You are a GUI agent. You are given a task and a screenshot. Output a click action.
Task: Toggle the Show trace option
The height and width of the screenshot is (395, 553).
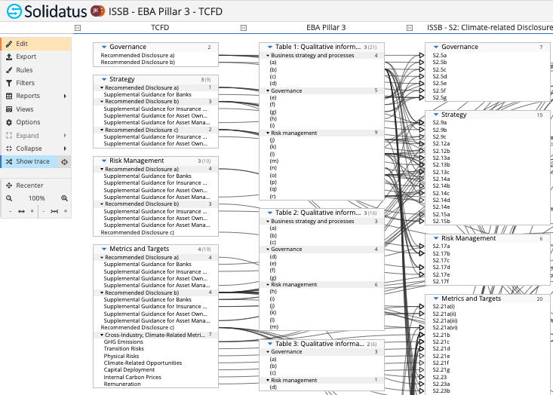click(29, 161)
